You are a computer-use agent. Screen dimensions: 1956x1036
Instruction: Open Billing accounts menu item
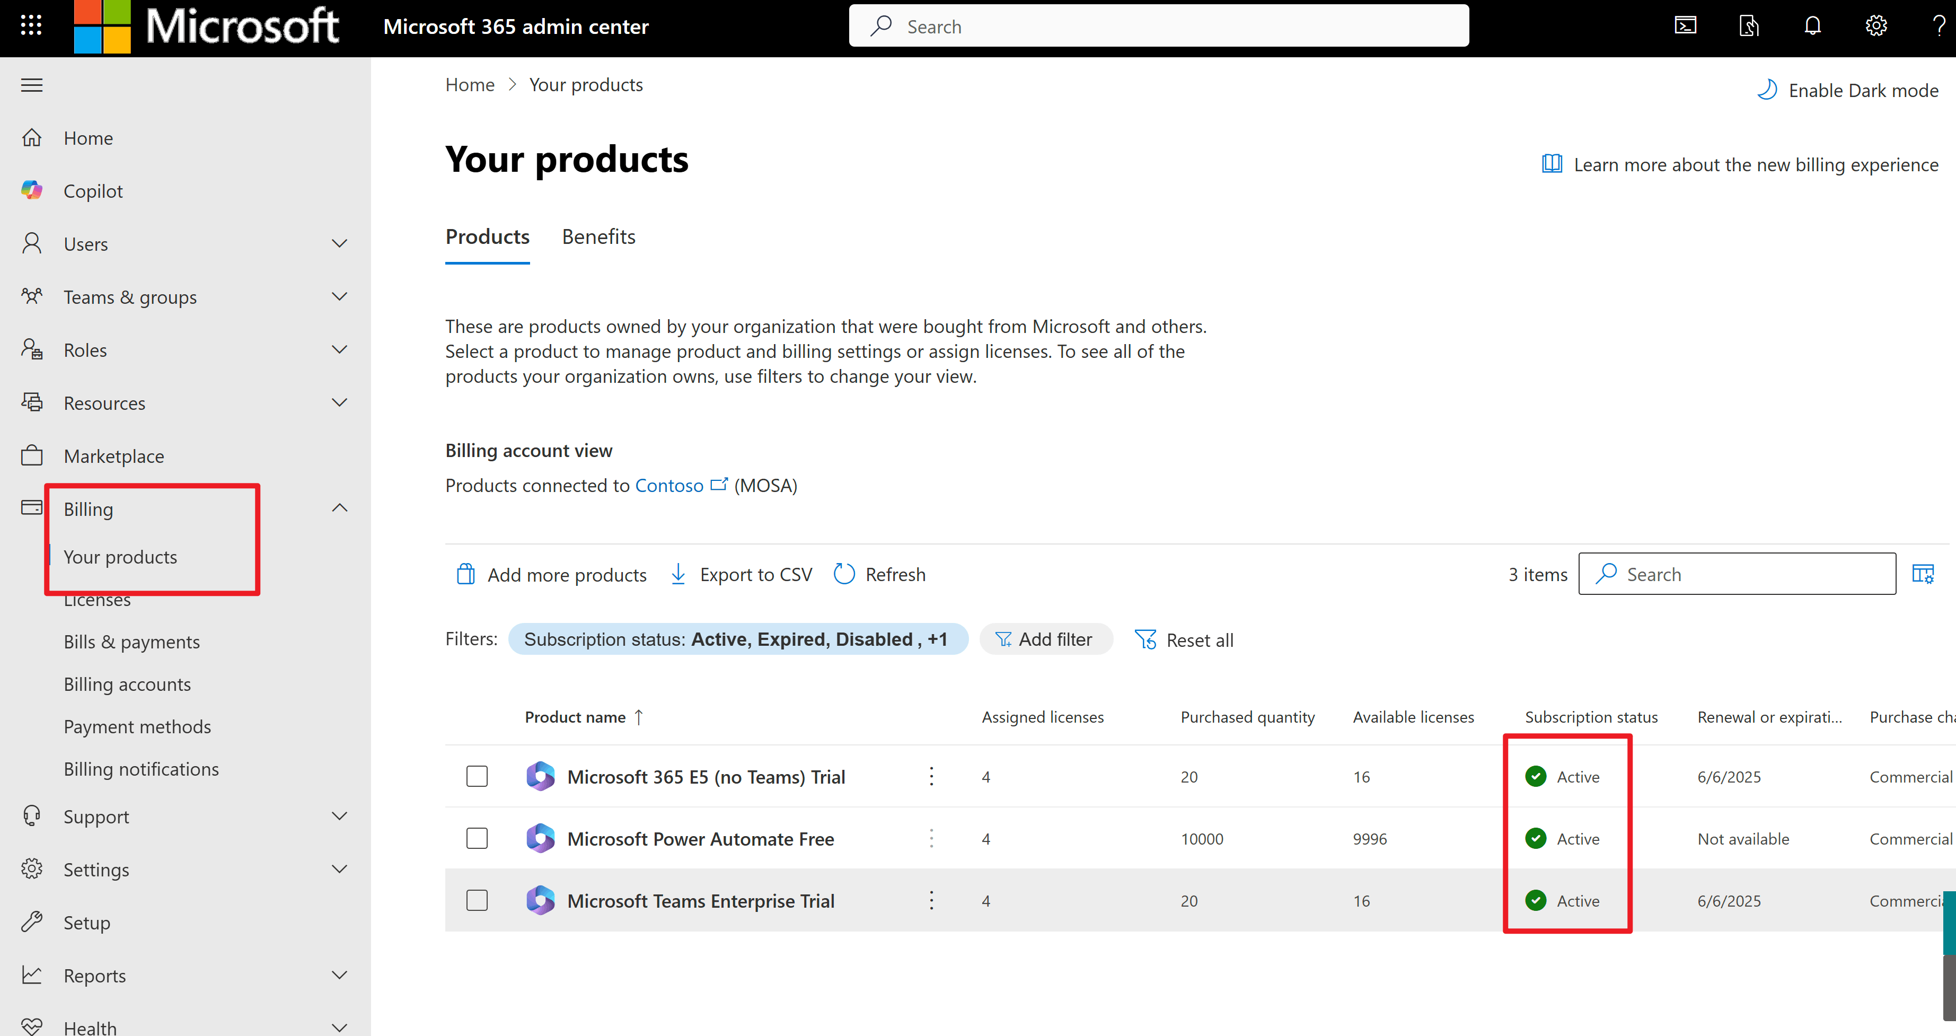tap(127, 684)
